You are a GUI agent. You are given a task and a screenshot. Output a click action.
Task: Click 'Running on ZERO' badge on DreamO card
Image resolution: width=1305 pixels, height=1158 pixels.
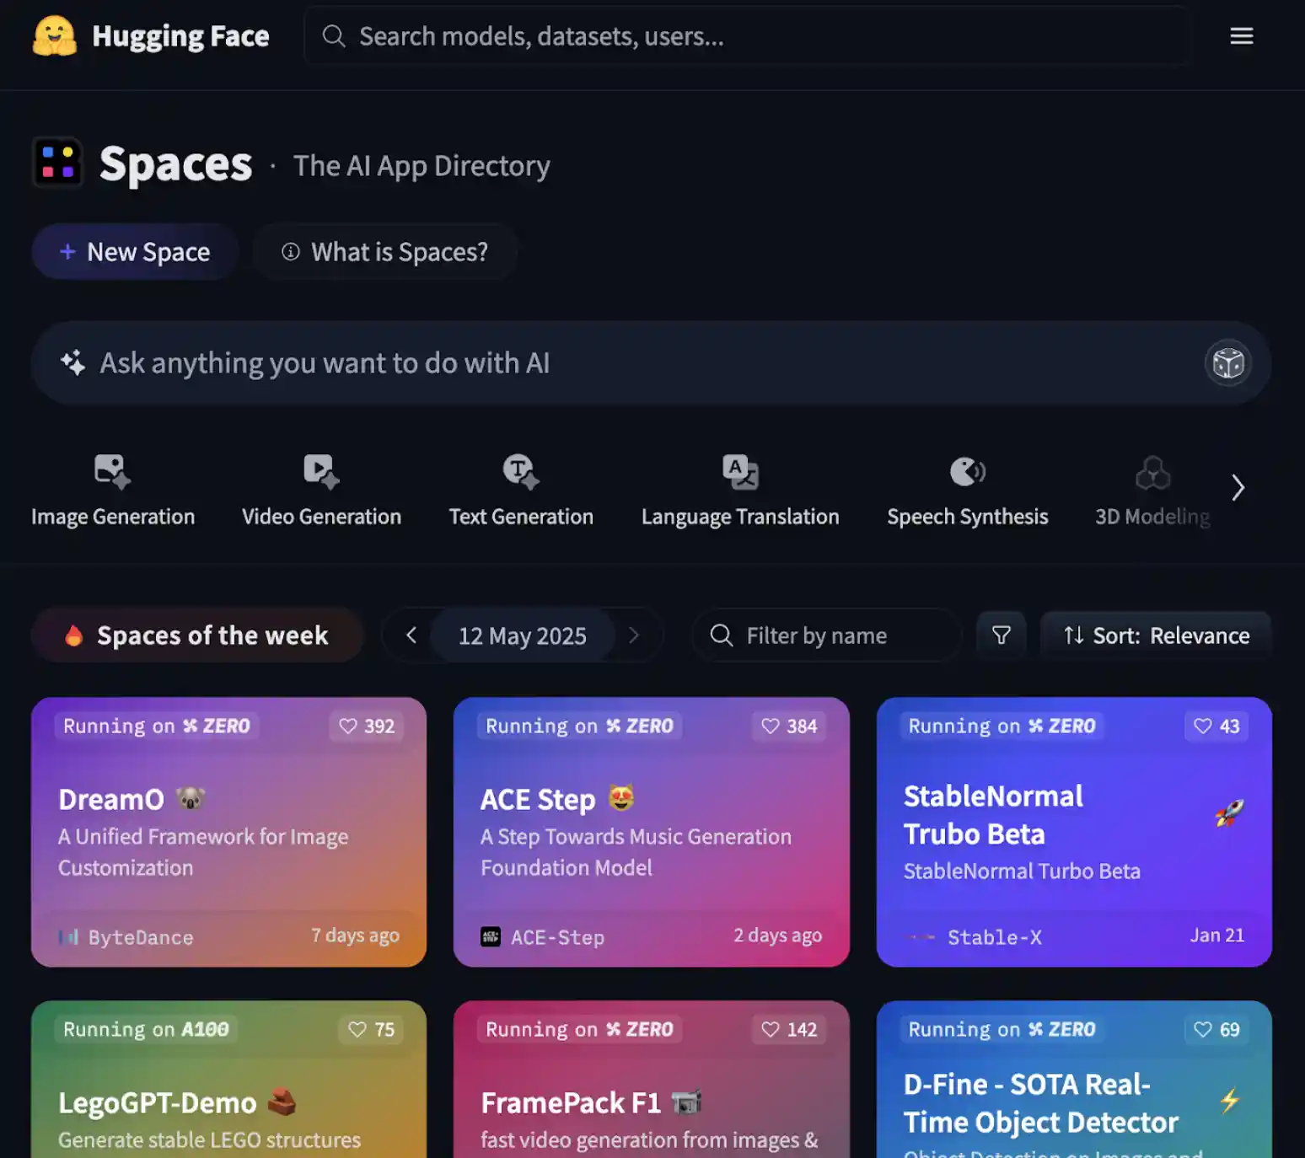[157, 726]
